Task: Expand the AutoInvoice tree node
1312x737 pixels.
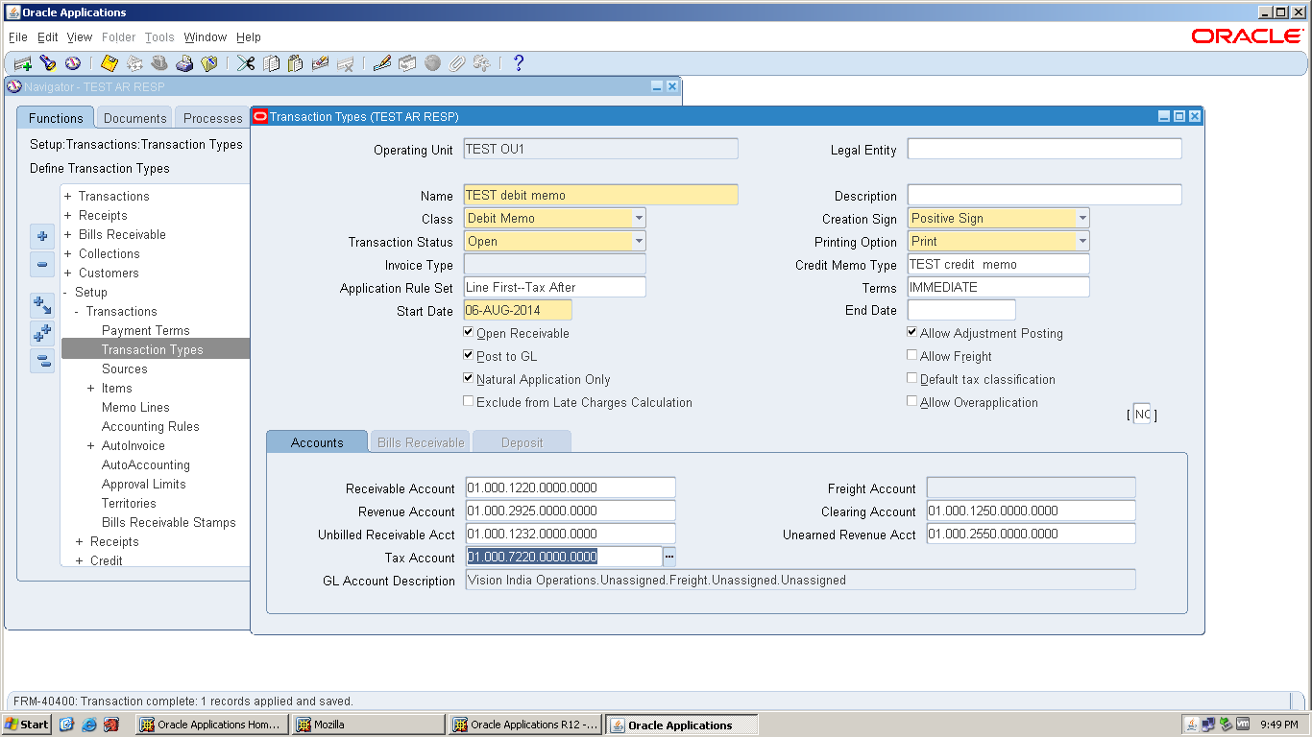Action: point(91,445)
